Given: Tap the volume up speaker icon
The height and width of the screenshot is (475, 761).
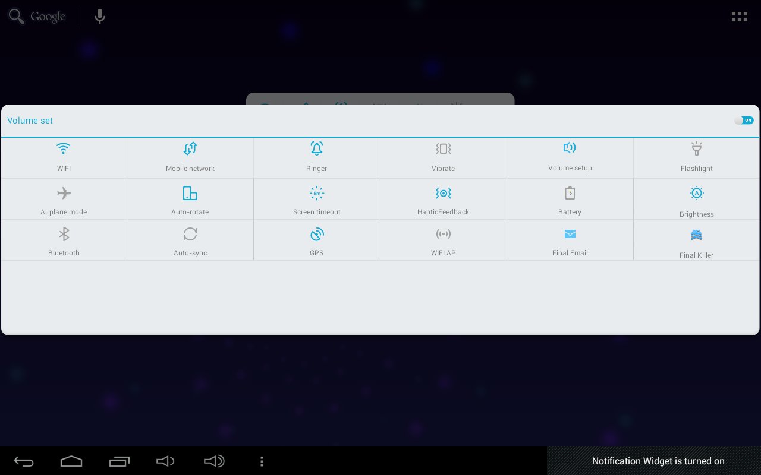Looking at the screenshot, I should pos(214,461).
